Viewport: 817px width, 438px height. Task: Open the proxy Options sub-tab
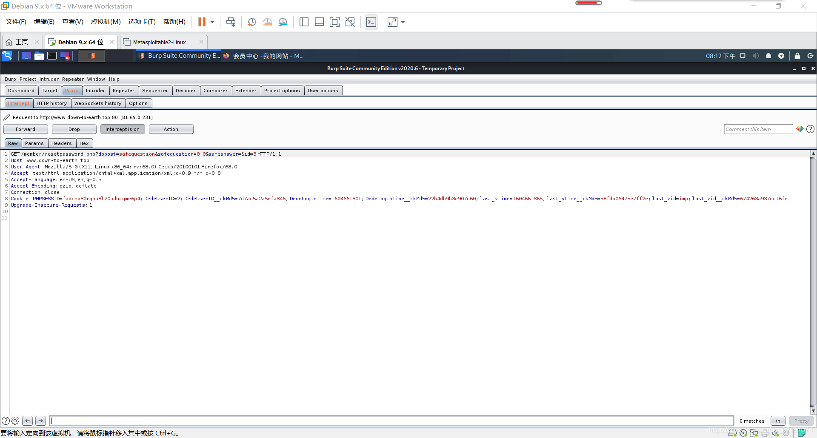point(138,103)
